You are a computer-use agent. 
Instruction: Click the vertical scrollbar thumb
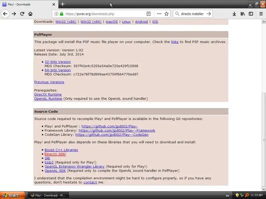(x=264, y=140)
